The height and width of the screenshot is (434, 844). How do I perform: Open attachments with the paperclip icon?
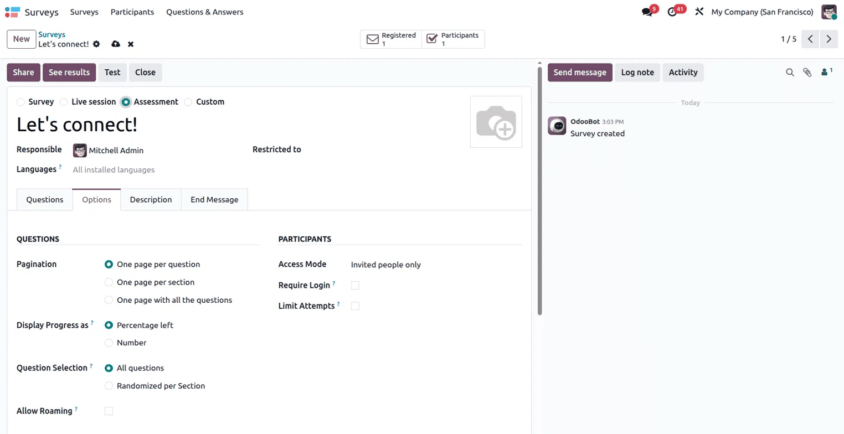tap(807, 73)
